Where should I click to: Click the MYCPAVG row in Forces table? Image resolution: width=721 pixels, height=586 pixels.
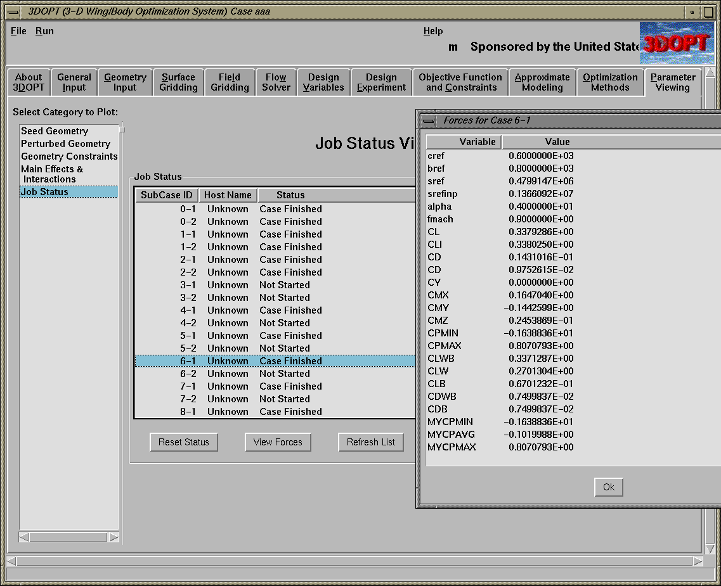click(x=573, y=435)
